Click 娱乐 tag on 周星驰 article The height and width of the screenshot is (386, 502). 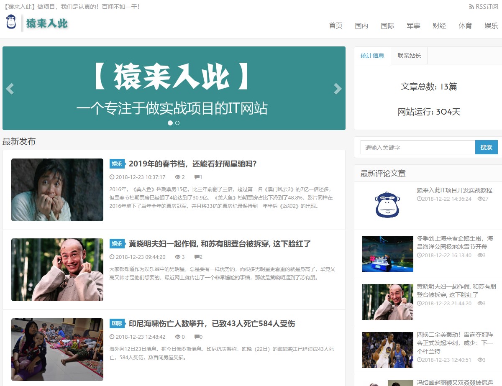coord(118,164)
